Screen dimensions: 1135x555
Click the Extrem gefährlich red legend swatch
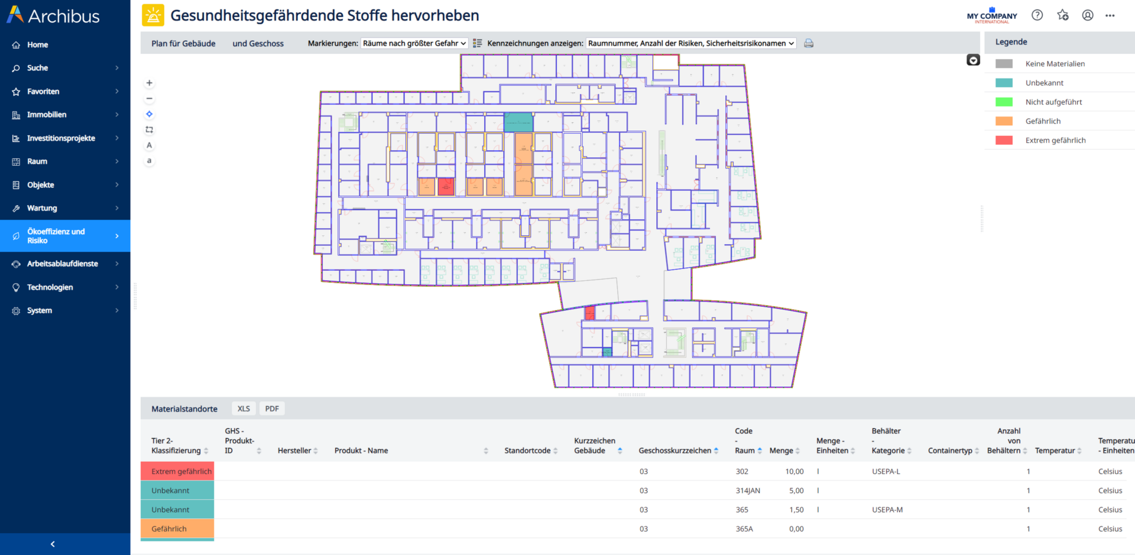point(1004,140)
